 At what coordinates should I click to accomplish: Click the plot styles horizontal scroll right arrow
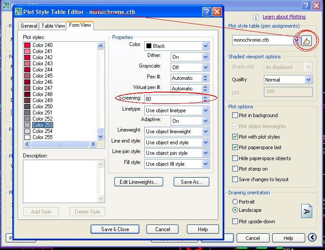(93, 144)
